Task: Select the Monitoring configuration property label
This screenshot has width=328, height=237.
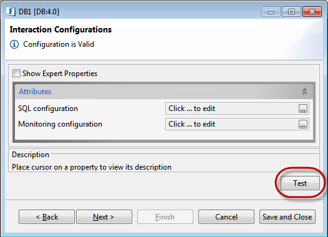Action: click(x=60, y=124)
